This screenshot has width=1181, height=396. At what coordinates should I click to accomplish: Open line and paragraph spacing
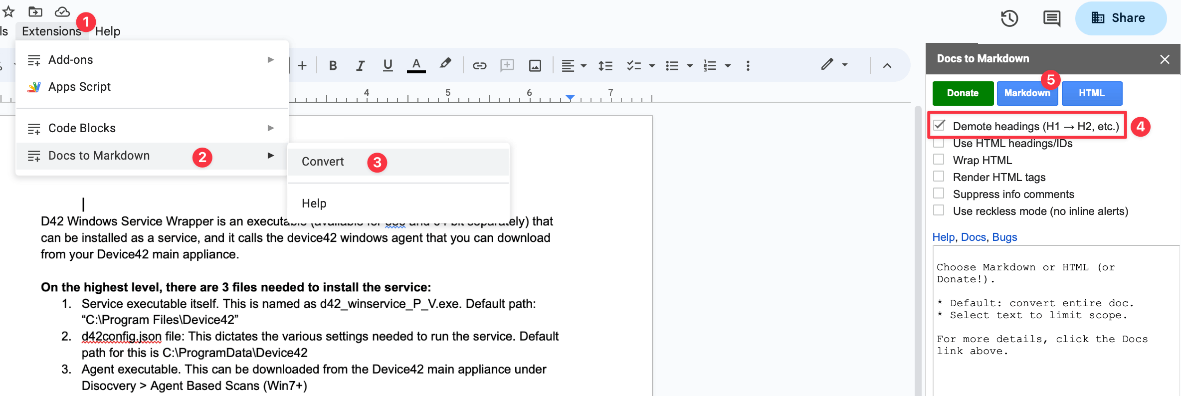(605, 65)
